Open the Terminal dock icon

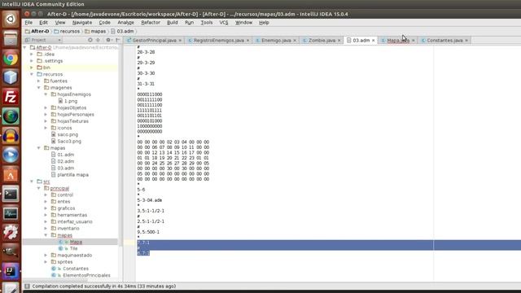(x=11, y=194)
